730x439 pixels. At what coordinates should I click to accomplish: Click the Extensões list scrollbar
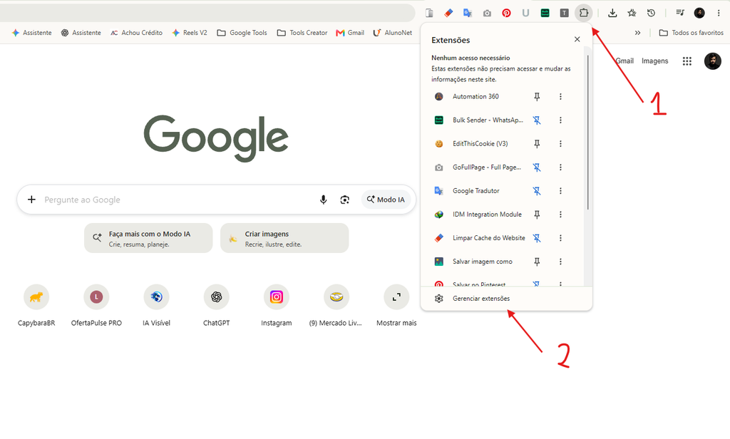tap(588, 133)
